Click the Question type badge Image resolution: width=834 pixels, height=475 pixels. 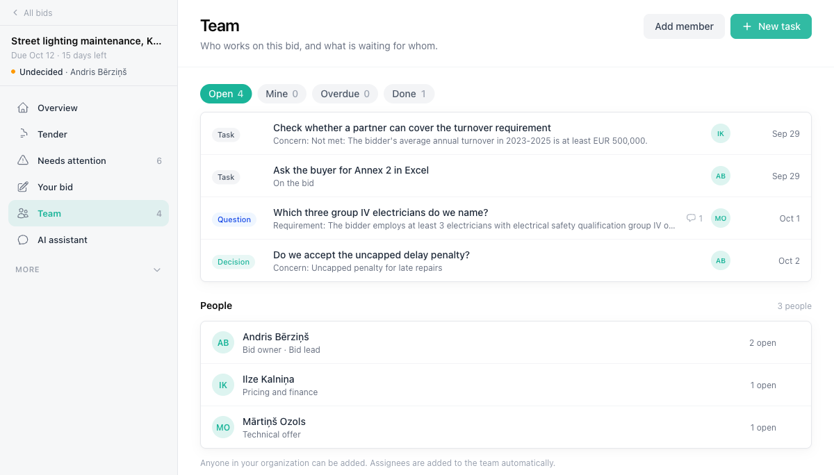tap(234, 219)
